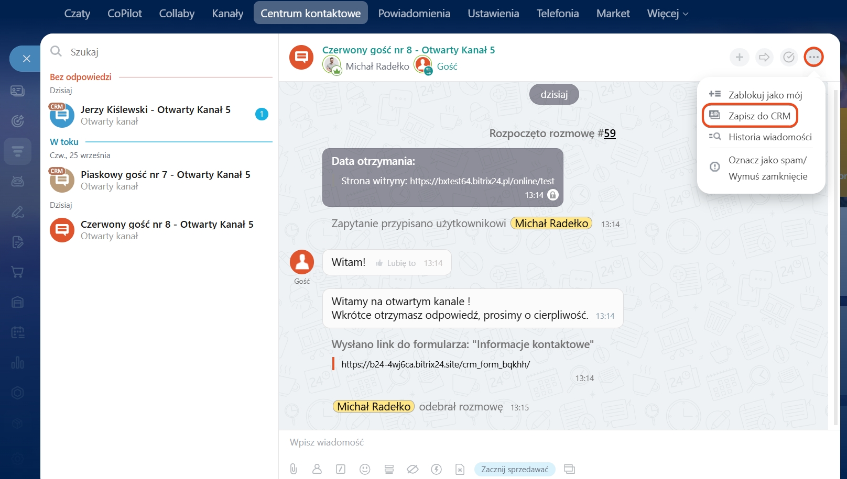The width and height of the screenshot is (847, 479).
Task: Click the forward conversation arrow icon
Action: (764, 57)
